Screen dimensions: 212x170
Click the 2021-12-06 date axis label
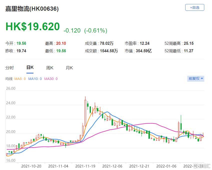[x=112, y=166]
